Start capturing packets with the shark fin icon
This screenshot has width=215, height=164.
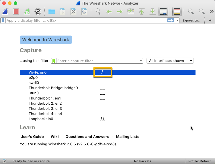tap(5, 11)
